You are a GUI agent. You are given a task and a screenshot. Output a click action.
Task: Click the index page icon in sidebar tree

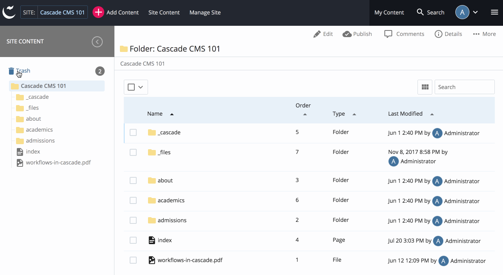(x=20, y=152)
